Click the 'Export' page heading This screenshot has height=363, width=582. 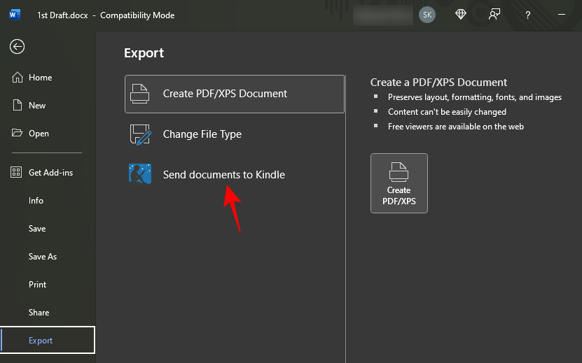(144, 53)
